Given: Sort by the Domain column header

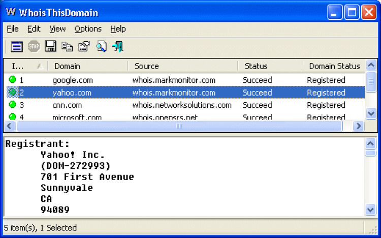Looking at the screenshot, I should coord(88,66).
